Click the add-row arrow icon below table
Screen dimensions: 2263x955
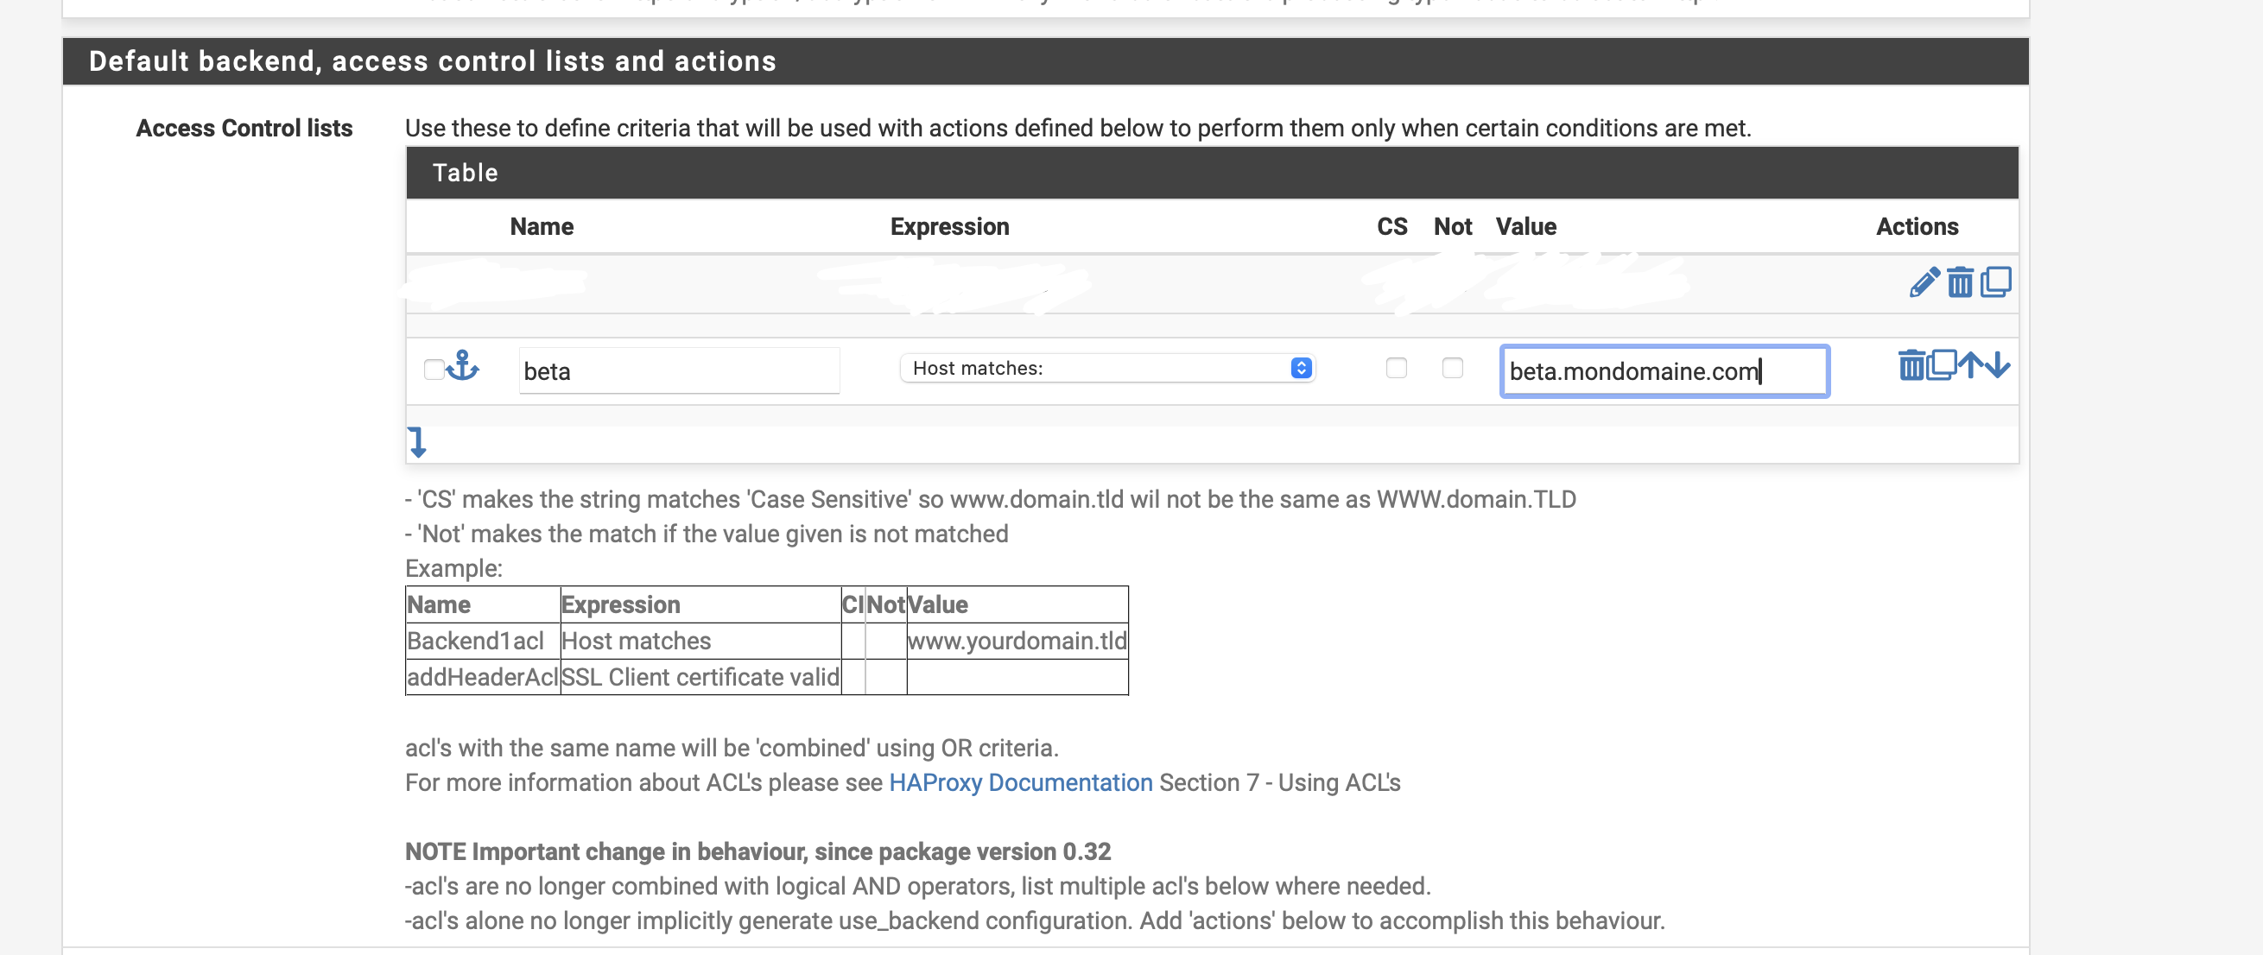[417, 442]
